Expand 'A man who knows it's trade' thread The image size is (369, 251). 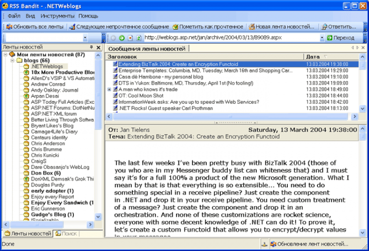[x=109, y=89]
